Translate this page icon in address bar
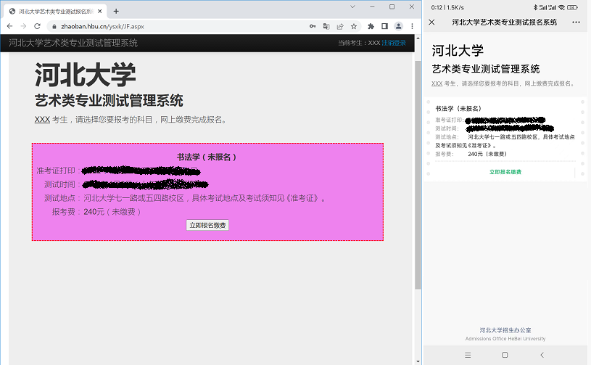 (326, 26)
